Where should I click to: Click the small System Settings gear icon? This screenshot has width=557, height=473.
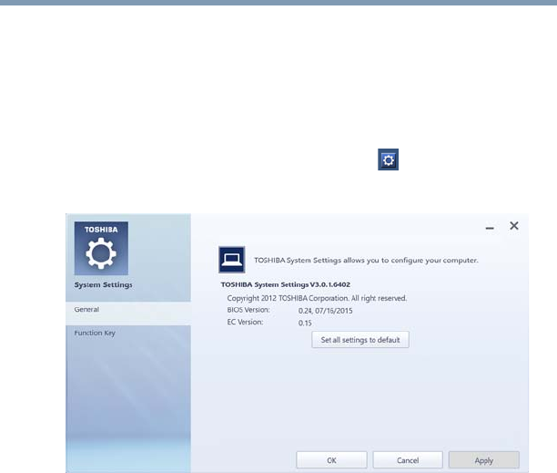pyautogui.click(x=388, y=159)
